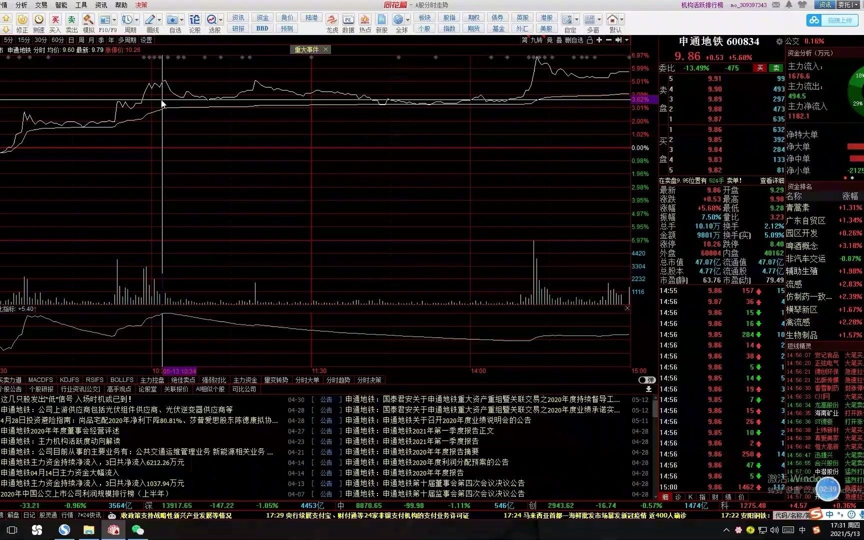Click the up arrow navigation icon
Screen dimensions: 864x540
pyautogui.click(x=6, y=17)
